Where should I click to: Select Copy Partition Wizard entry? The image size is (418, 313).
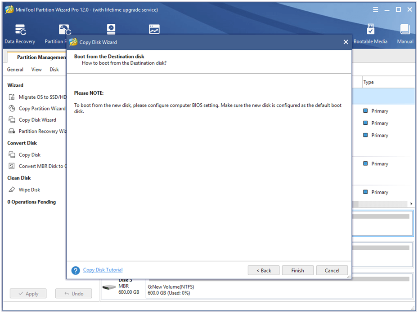pos(42,108)
